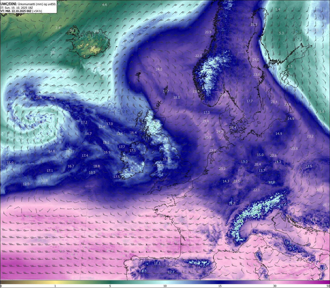Click the 25.8 value near southern Norway
Viewport: 330px width, 288px height.
click(x=223, y=95)
